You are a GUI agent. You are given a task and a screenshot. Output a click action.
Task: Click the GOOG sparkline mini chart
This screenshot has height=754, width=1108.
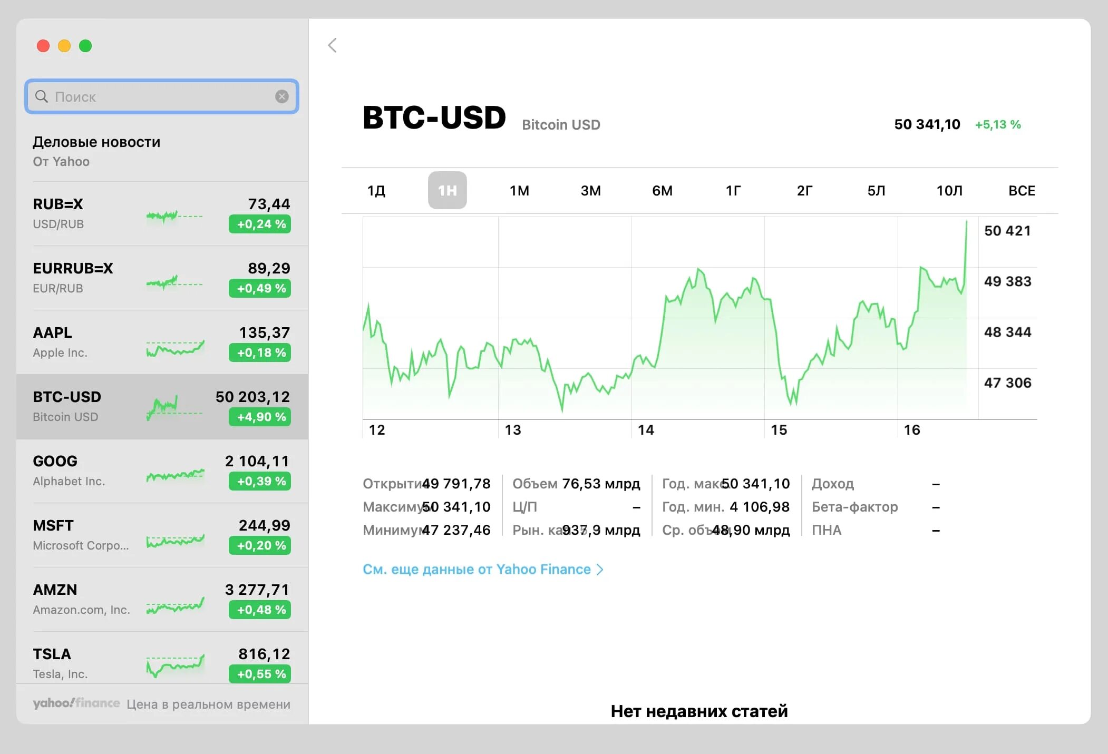click(x=176, y=476)
